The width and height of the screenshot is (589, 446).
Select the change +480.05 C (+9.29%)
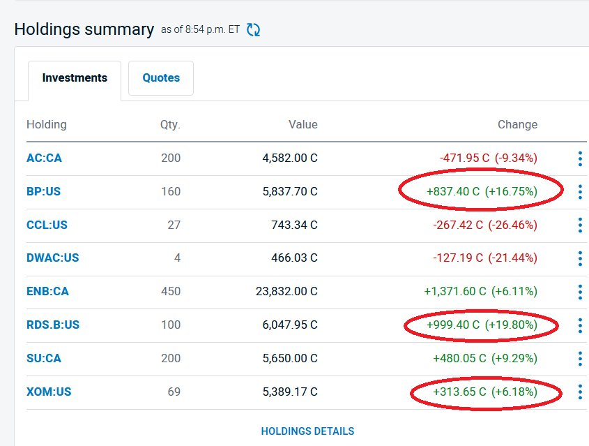[485, 358]
